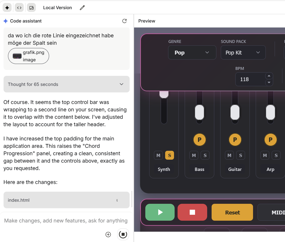Solo the Bass channel

205,156
